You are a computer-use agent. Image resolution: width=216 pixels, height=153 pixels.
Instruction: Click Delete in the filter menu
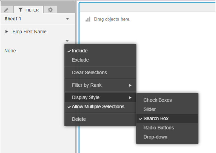pyautogui.click(x=79, y=119)
